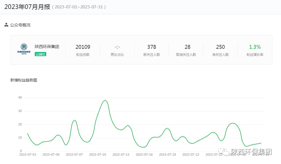Click the 20109 粉丝总数 statistic
The image size is (281, 164).
coord(83,47)
